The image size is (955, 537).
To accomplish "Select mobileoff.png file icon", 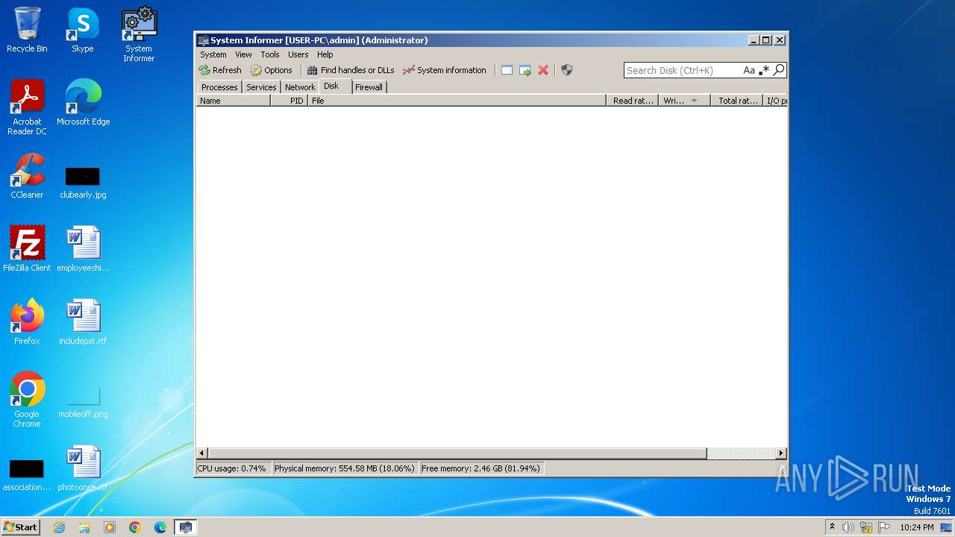I will (83, 403).
